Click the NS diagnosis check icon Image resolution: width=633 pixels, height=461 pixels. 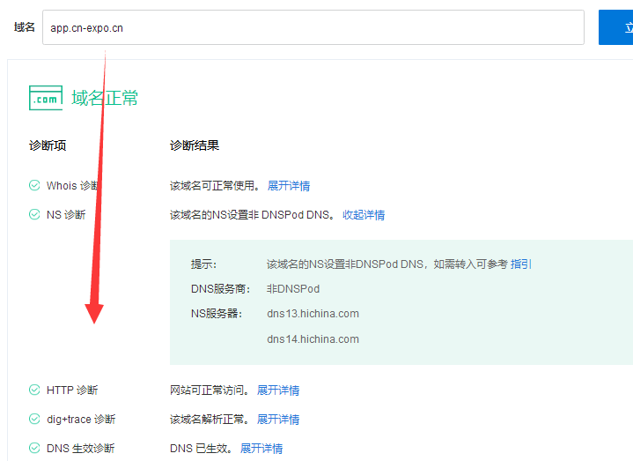pyautogui.click(x=34, y=214)
